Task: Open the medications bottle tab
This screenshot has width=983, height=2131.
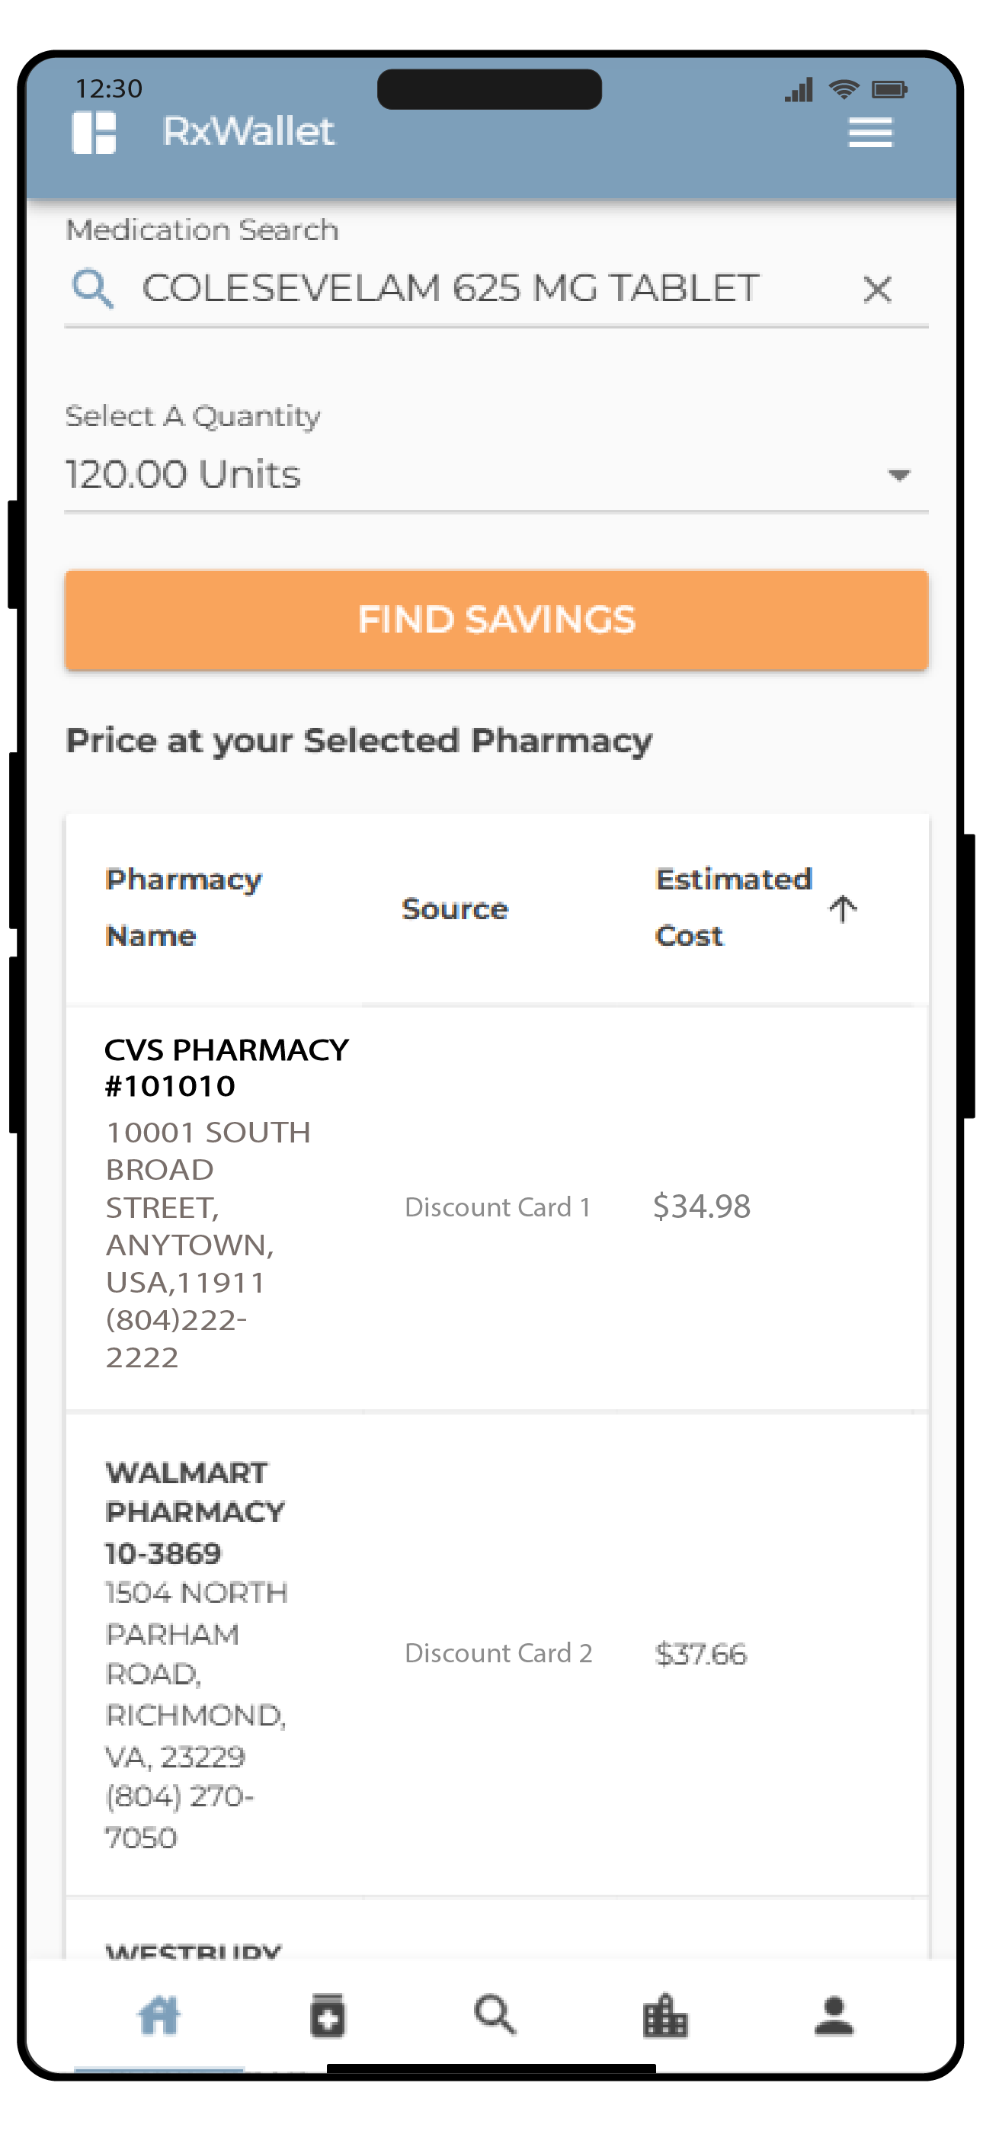Action: (328, 2015)
